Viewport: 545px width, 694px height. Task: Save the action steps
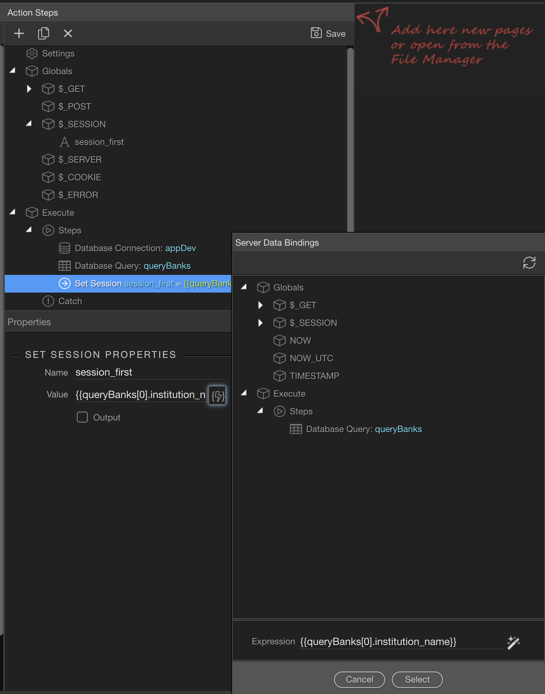coord(328,33)
